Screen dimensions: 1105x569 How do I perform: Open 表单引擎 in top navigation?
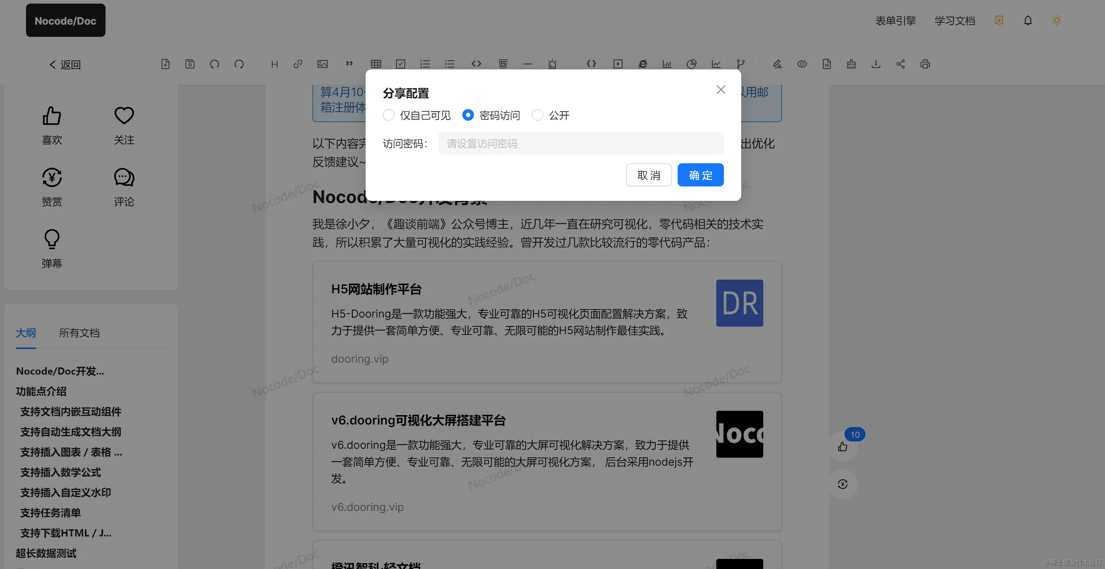[895, 20]
